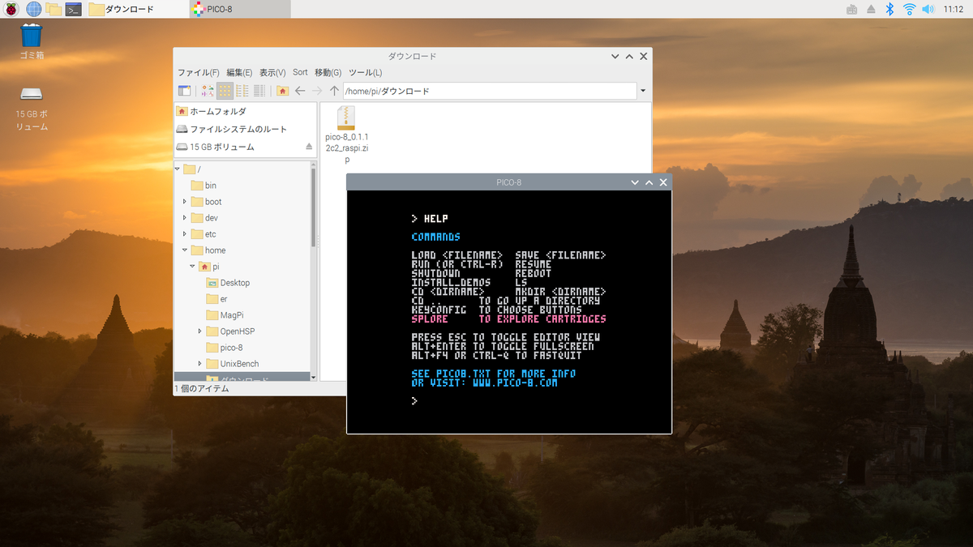Click the PICO-8 command prompt cursor line
973x547 pixels.
(x=414, y=400)
